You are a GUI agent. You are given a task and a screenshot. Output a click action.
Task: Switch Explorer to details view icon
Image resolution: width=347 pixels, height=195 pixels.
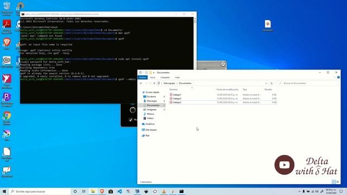click(334, 182)
